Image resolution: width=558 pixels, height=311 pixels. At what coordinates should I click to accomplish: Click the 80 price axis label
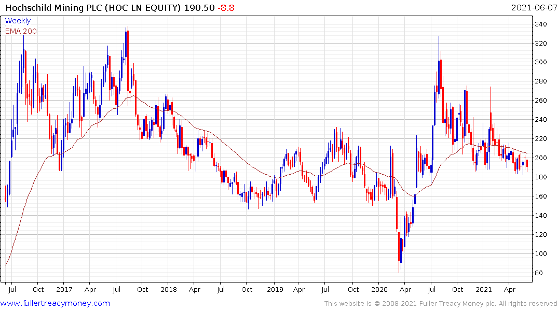click(x=539, y=273)
